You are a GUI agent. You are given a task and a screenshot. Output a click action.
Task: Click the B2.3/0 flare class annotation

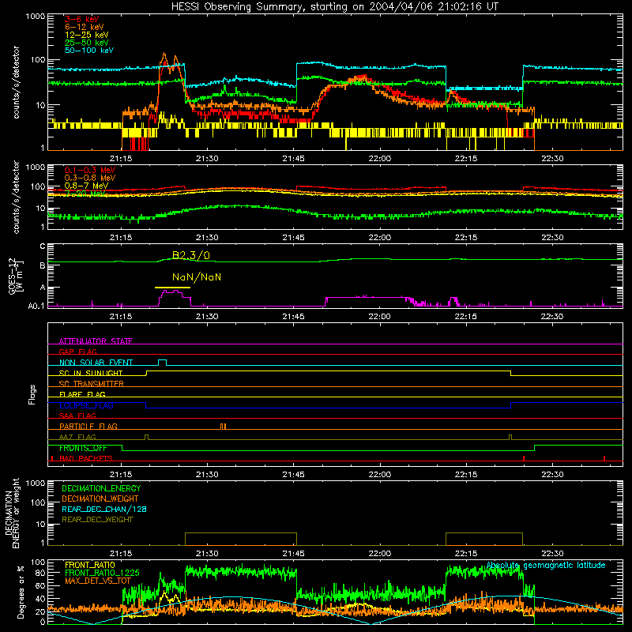point(191,255)
